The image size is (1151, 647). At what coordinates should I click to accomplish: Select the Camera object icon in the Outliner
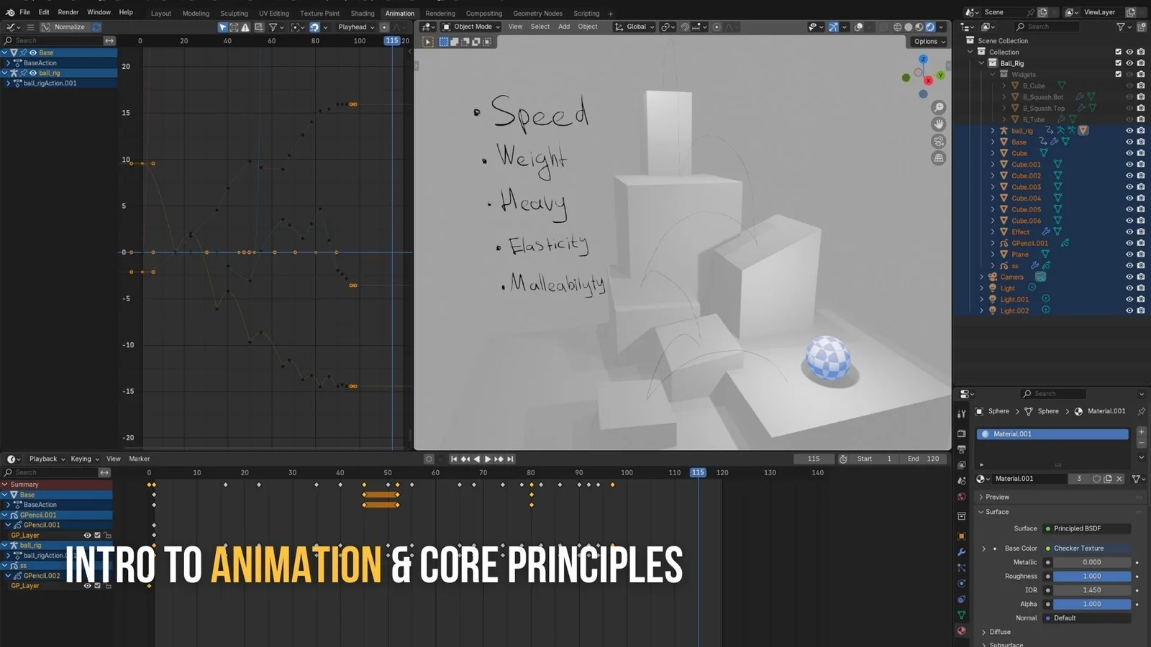click(993, 277)
